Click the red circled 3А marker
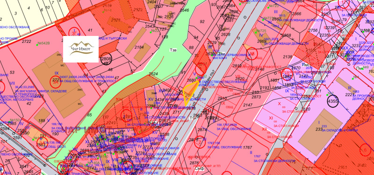Screen dimensions: 374x175 (56, 82)
